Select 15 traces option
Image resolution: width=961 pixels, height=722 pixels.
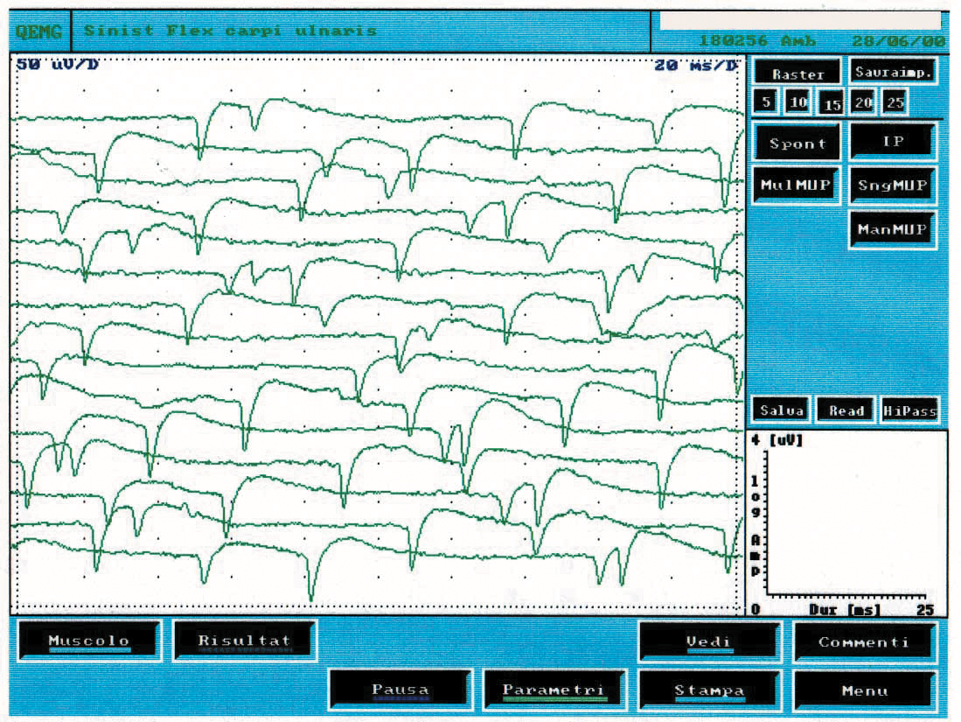click(832, 104)
